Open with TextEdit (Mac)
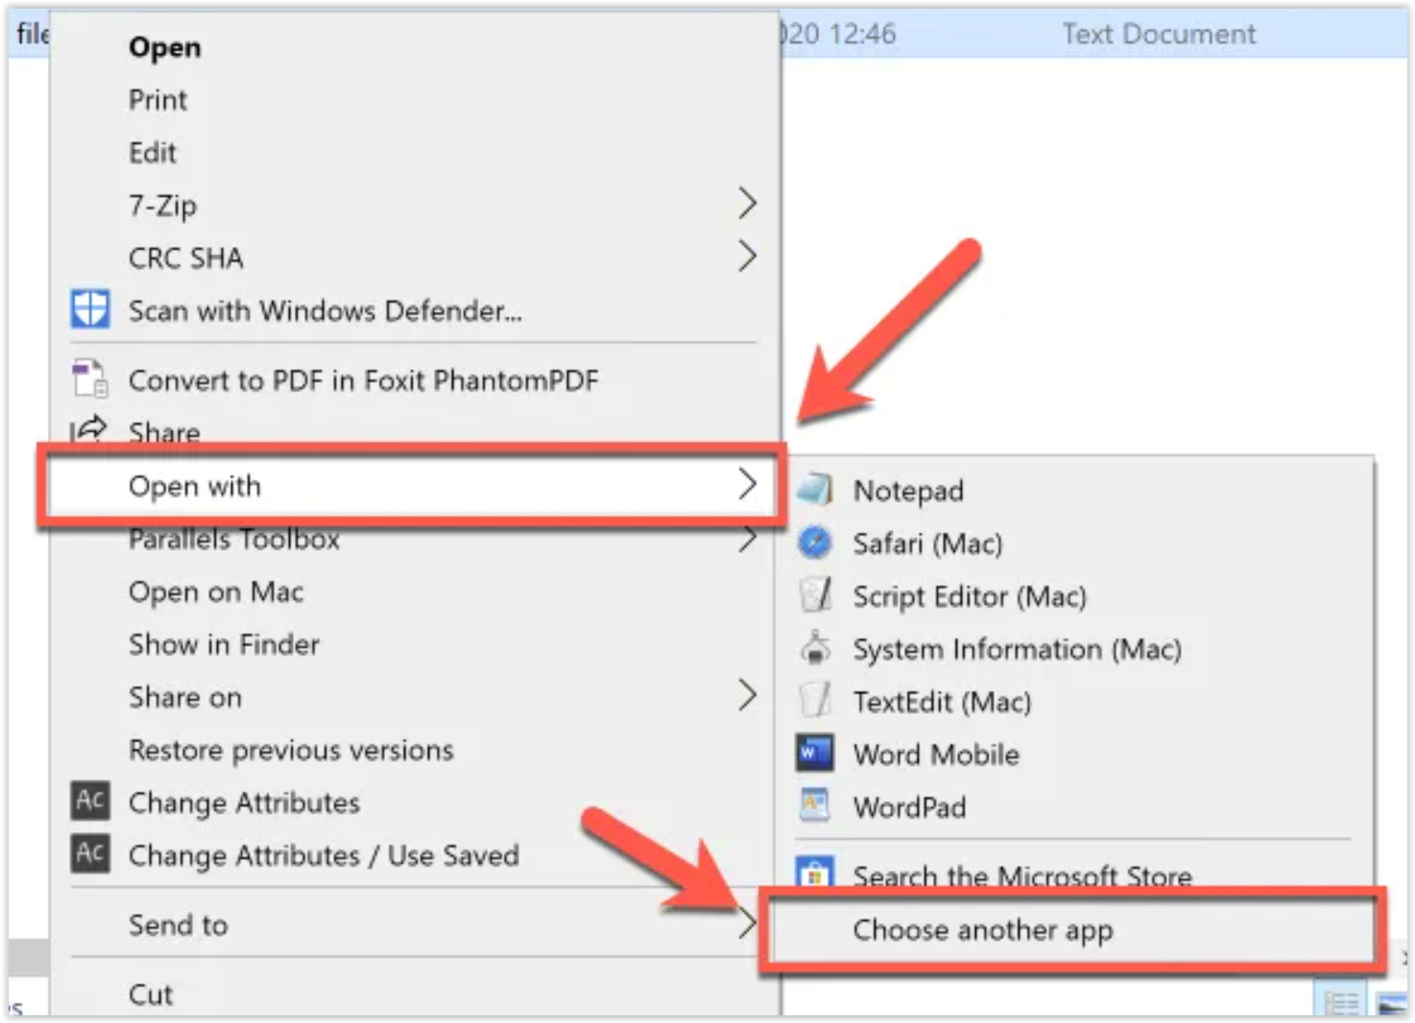The height and width of the screenshot is (1023, 1415). tap(942, 702)
